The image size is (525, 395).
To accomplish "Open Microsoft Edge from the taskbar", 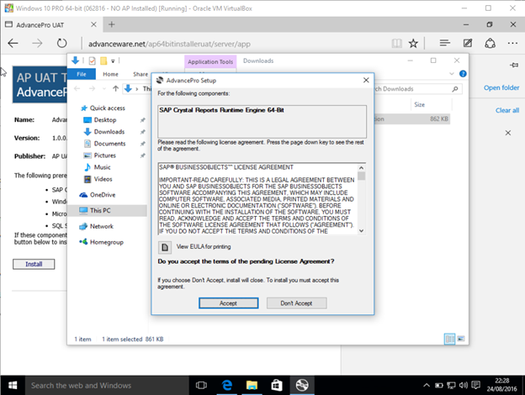I will (x=226, y=385).
